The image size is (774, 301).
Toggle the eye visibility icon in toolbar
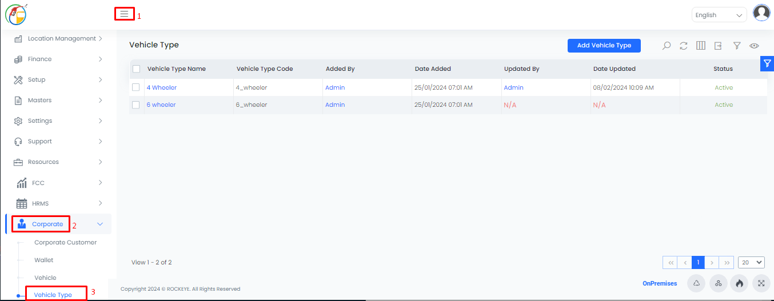pos(754,46)
